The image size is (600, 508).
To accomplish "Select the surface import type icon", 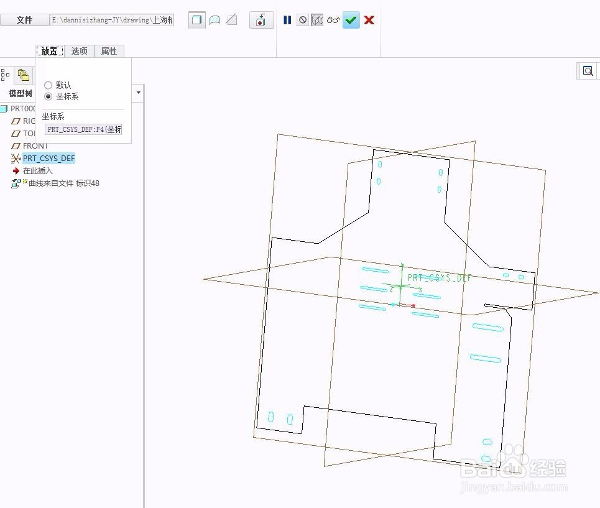I will 215,20.
